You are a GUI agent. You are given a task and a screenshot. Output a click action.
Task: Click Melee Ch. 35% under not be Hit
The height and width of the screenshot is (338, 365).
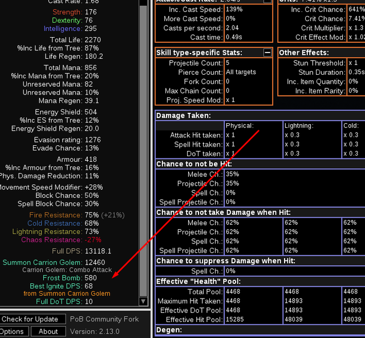pyautogui.click(x=232, y=174)
